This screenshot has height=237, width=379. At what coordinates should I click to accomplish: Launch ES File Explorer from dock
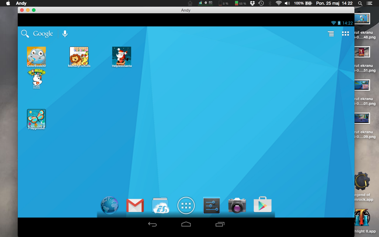160,205
